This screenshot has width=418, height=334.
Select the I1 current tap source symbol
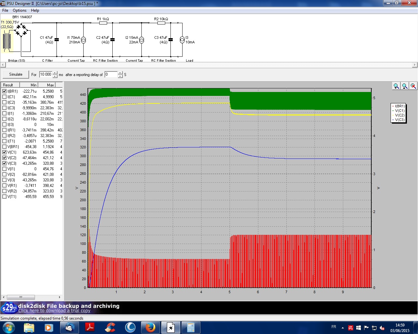(83, 40)
